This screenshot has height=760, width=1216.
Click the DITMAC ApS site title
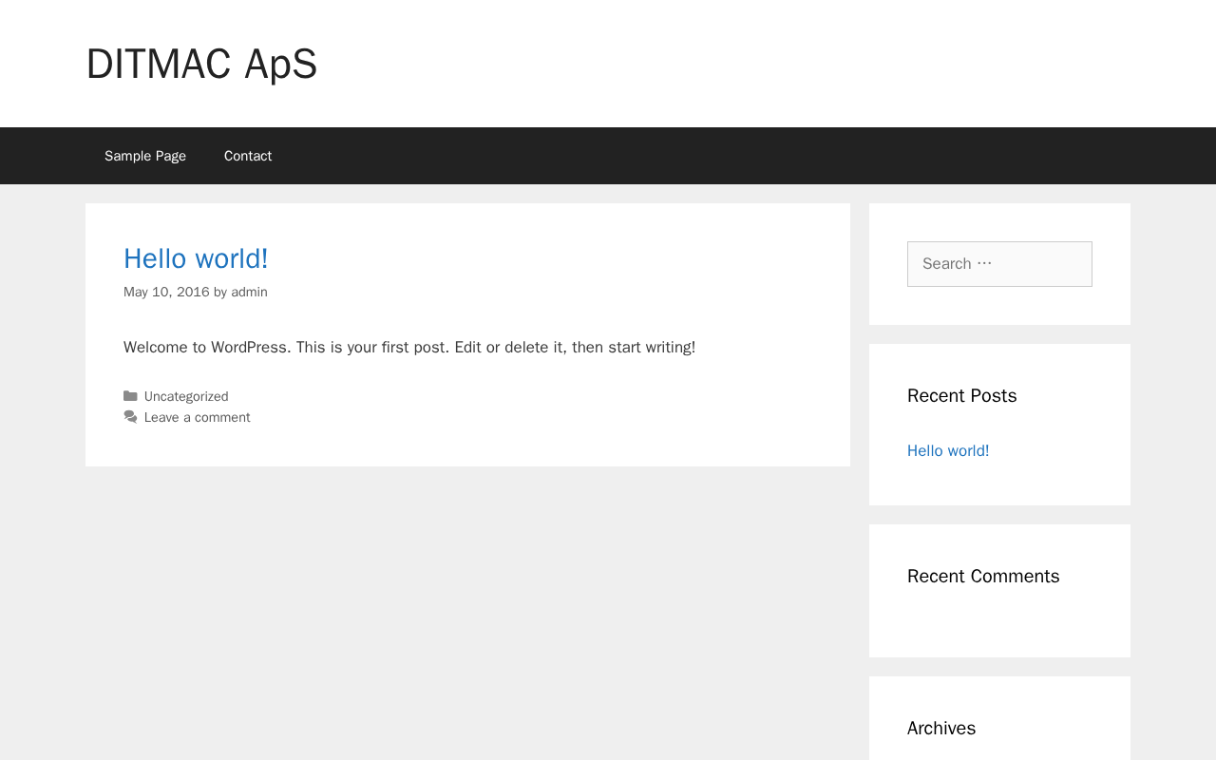[x=201, y=64]
